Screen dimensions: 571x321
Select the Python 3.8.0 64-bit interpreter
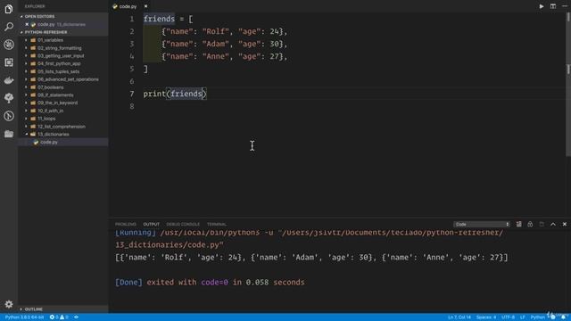[24, 317]
